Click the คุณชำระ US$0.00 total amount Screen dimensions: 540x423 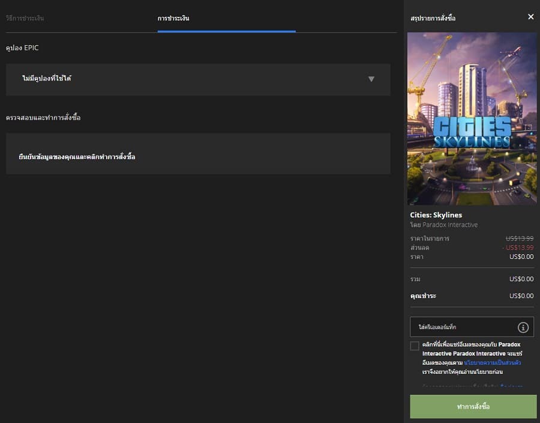[x=521, y=296]
